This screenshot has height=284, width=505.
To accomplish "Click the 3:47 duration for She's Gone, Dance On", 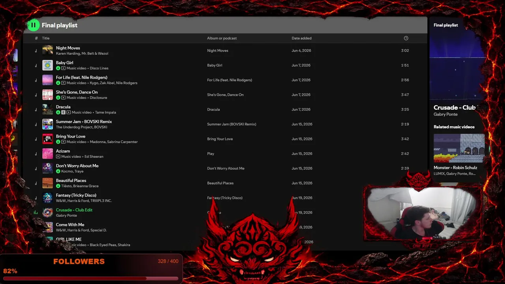I will click(x=405, y=95).
